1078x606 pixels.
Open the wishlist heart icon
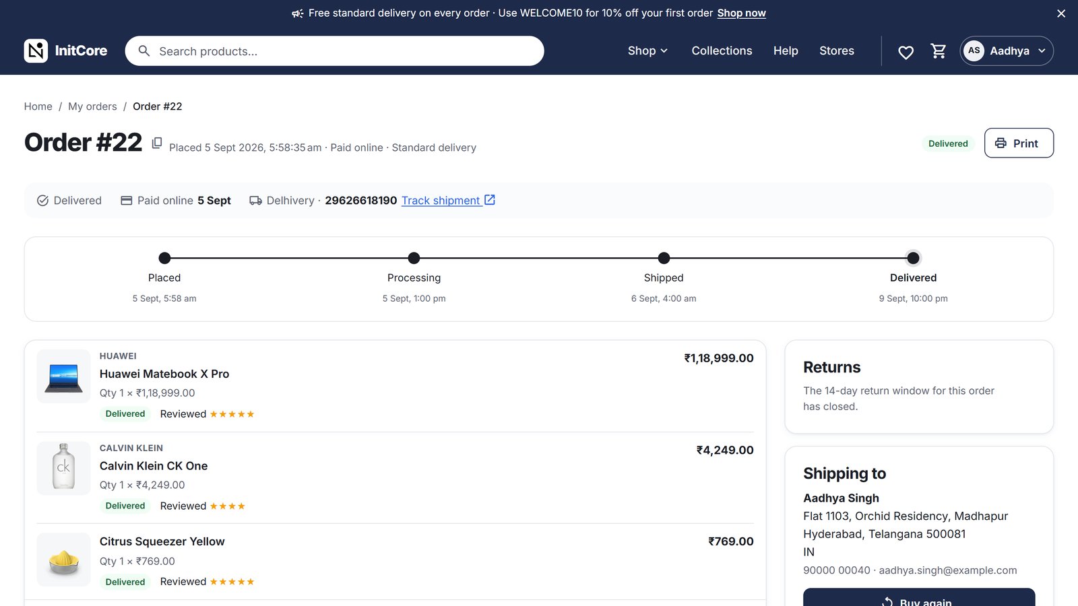click(906, 51)
